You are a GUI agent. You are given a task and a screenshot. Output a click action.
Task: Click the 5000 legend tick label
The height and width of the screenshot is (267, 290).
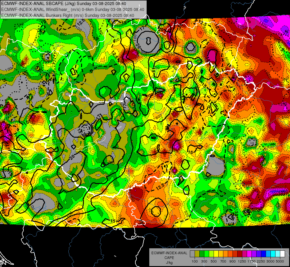pyautogui.click(x=280, y=261)
